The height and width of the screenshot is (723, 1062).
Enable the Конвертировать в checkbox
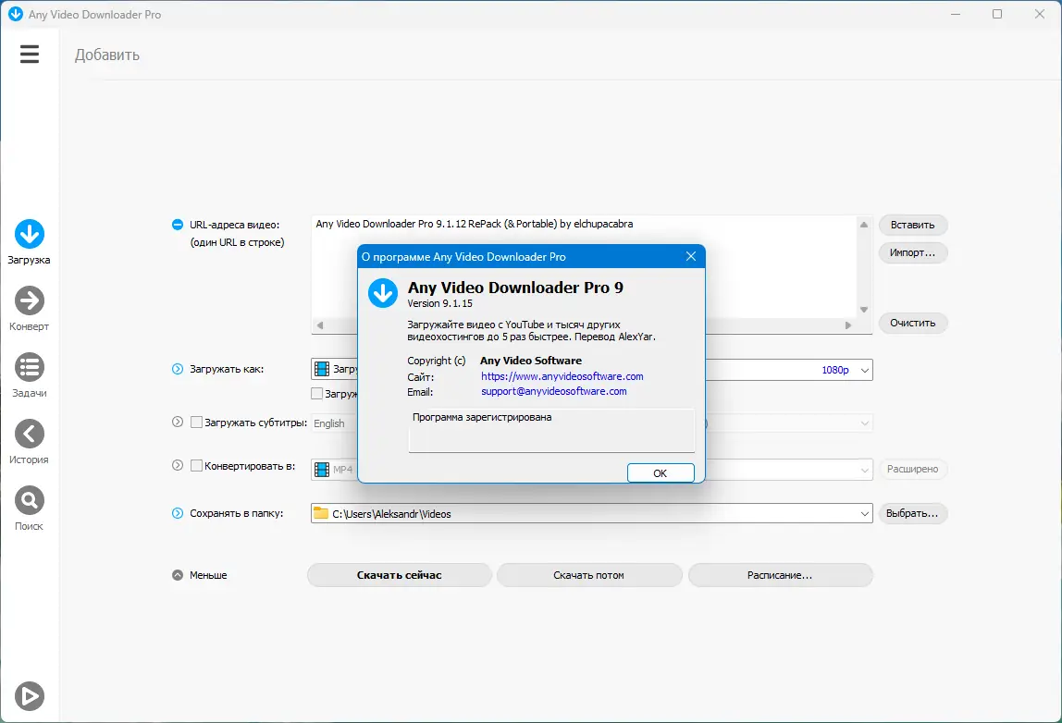[x=196, y=465]
